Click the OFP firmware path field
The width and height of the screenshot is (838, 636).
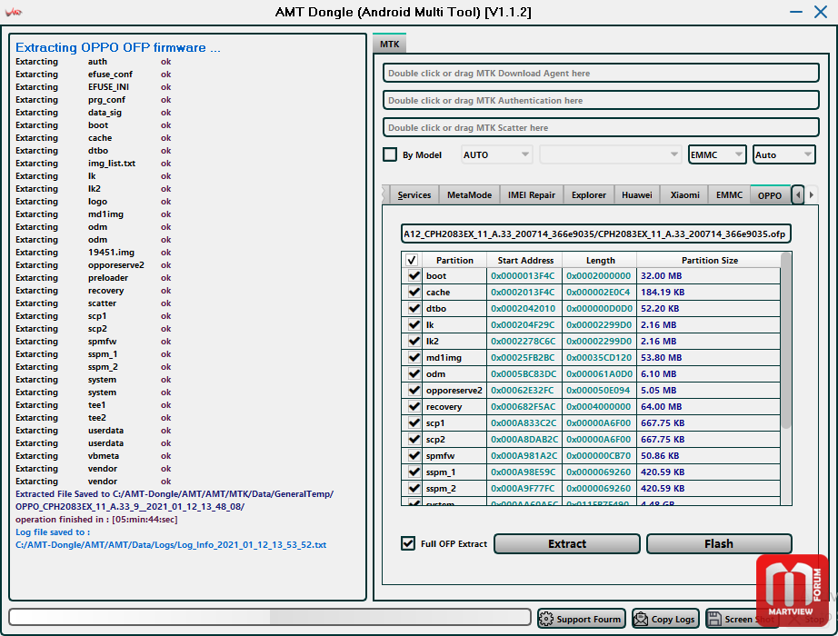tap(595, 234)
